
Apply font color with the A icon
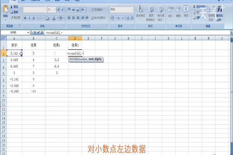tap(54, 18)
